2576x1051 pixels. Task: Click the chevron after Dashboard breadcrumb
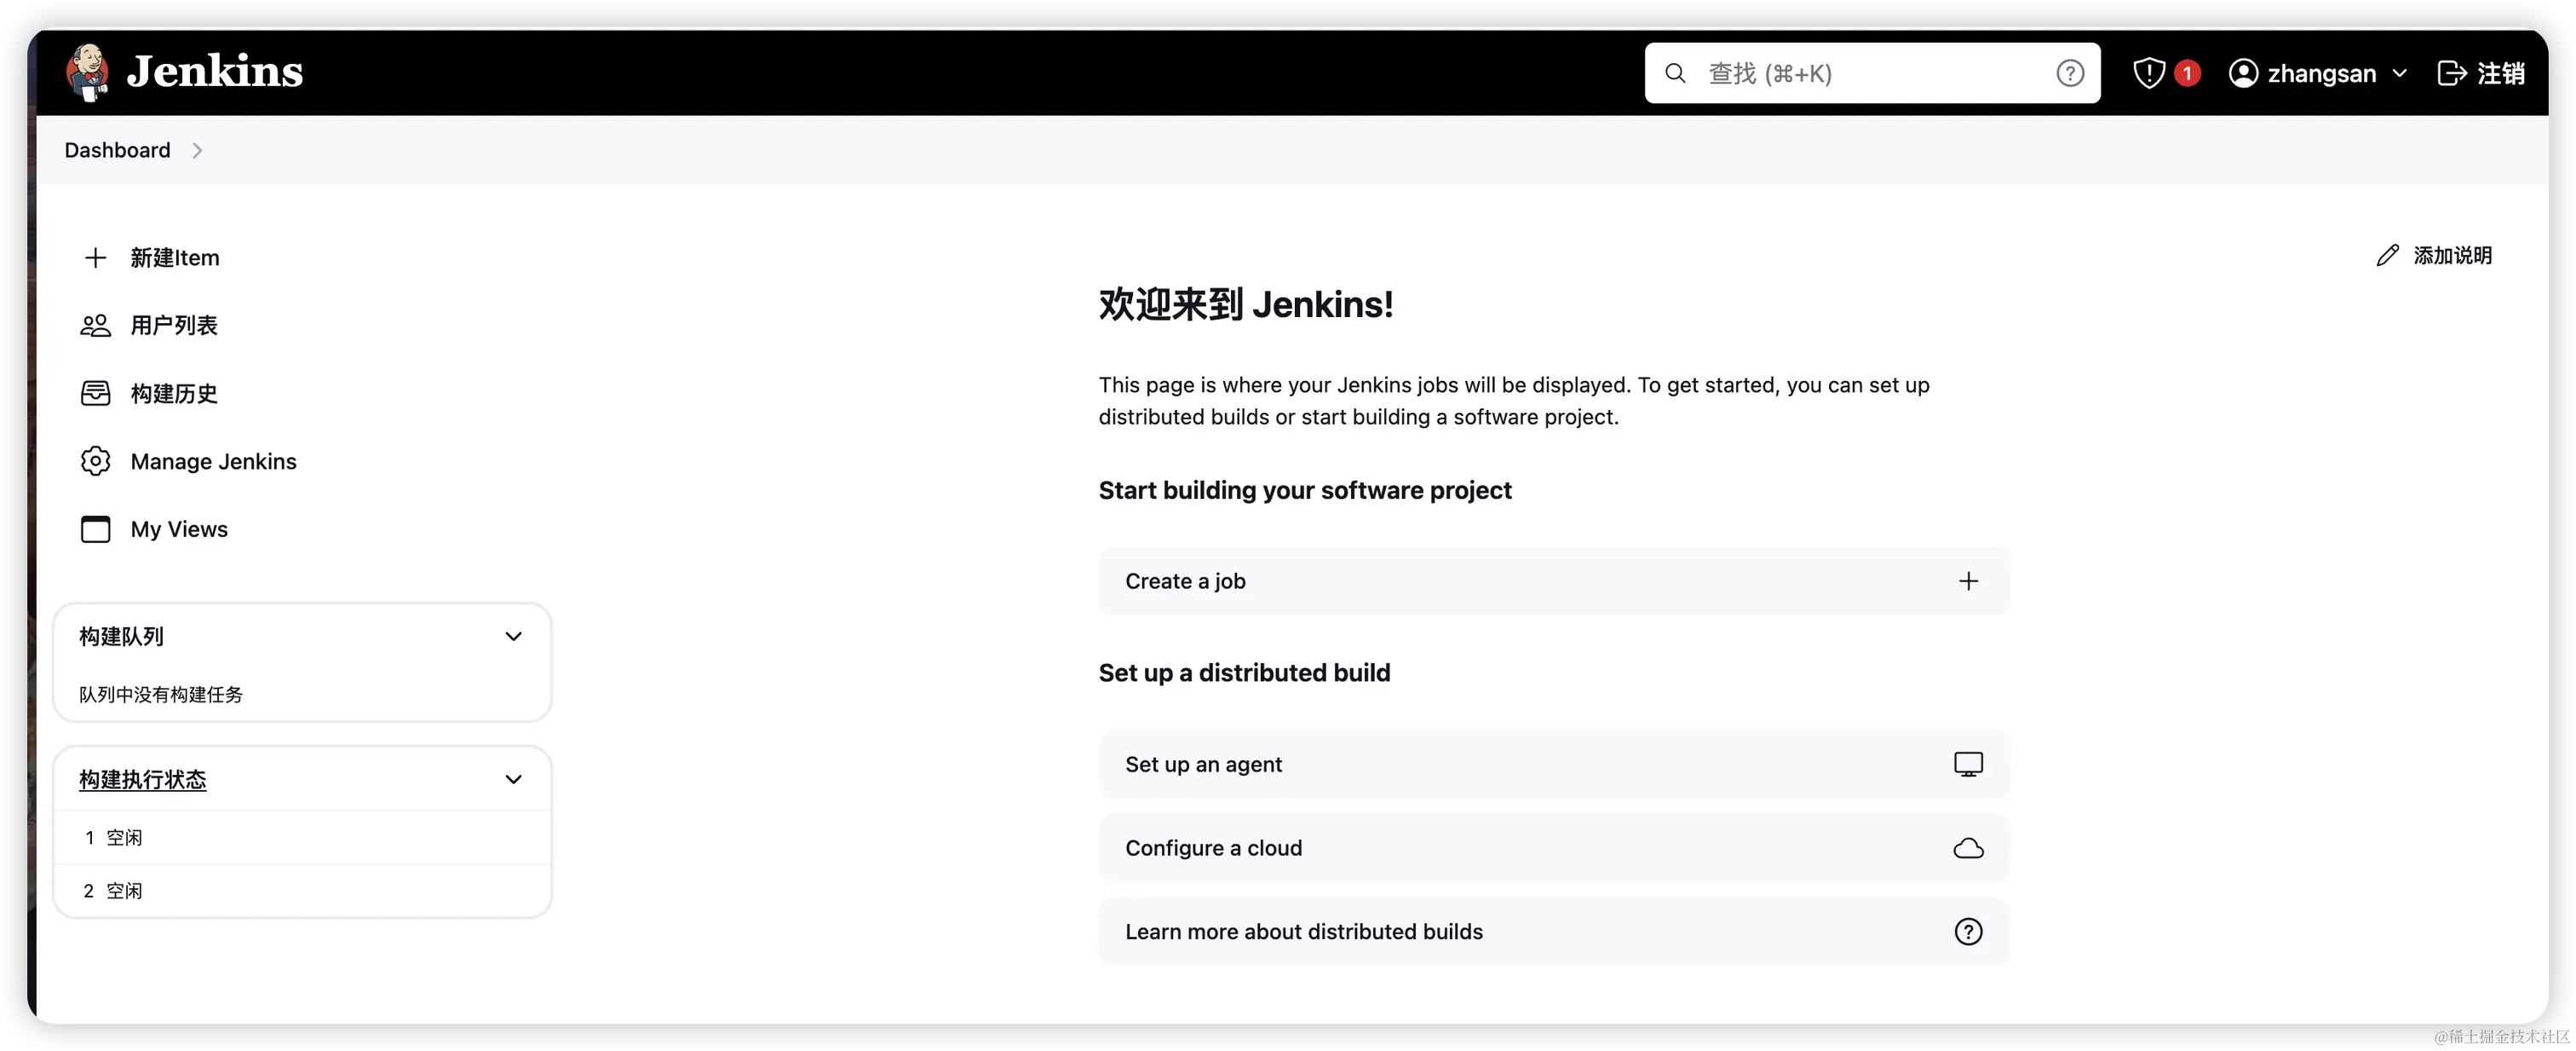197,151
